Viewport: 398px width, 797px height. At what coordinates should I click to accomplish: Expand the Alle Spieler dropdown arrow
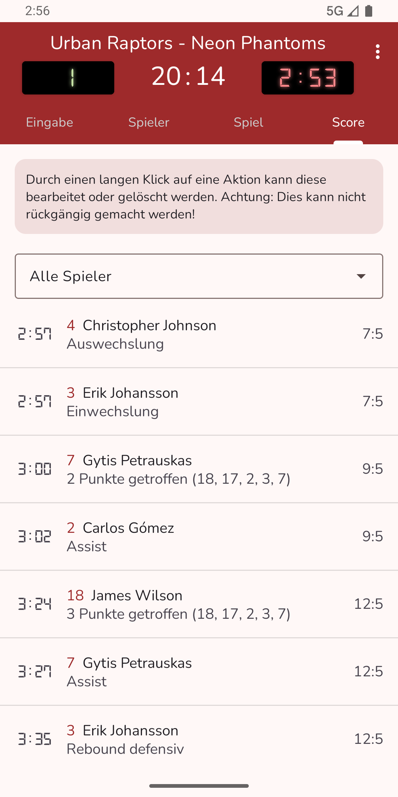[361, 276]
